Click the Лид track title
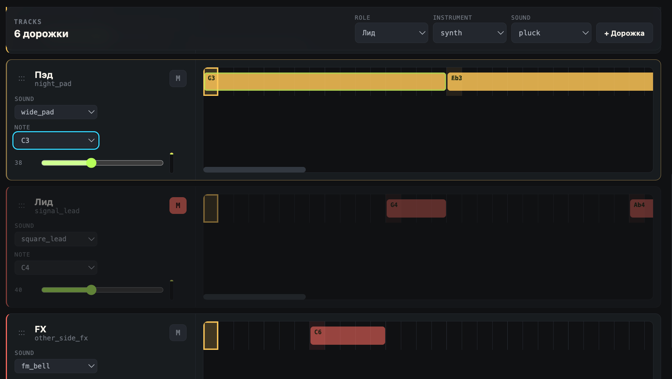Viewport: 672px width, 379px height. point(44,202)
